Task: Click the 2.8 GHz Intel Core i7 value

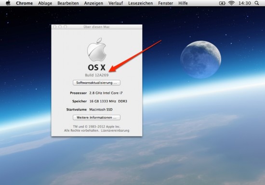Action: 106,93
